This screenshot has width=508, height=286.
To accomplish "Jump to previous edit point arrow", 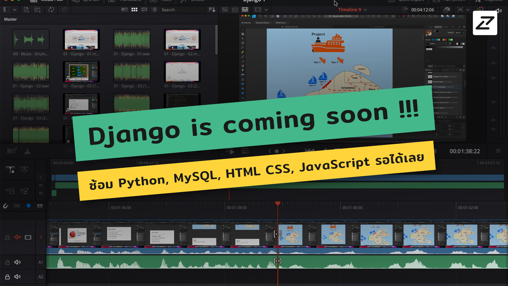I will 270,151.
